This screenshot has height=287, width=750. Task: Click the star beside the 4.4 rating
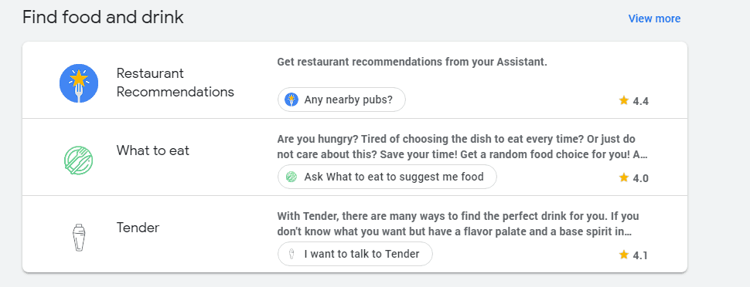pyautogui.click(x=623, y=100)
